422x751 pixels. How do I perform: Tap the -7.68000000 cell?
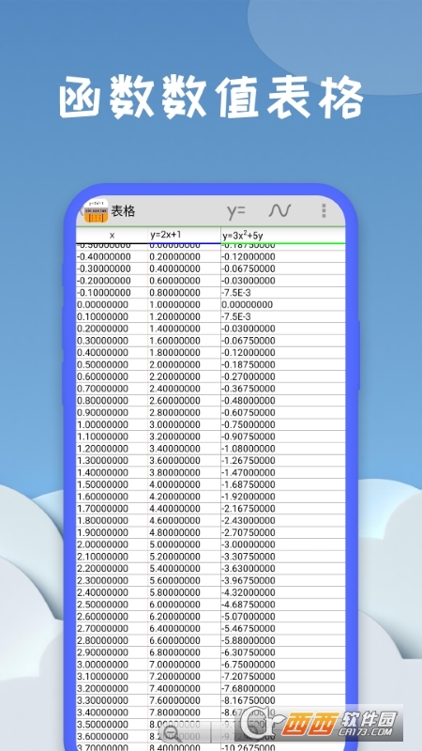pos(283,689)
